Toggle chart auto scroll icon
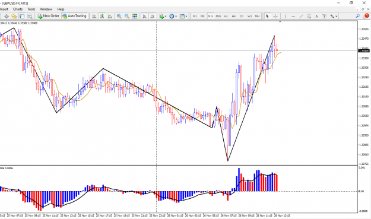 click(x=144, y=16)
